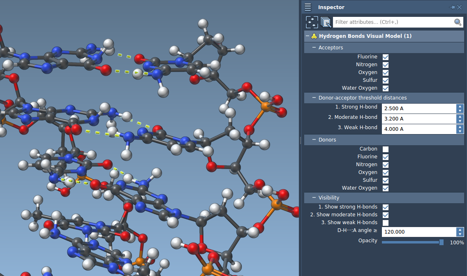Click the edit documents icon beside filter
The width and height of the screenshot is (467, 276).
click(326, 22)
